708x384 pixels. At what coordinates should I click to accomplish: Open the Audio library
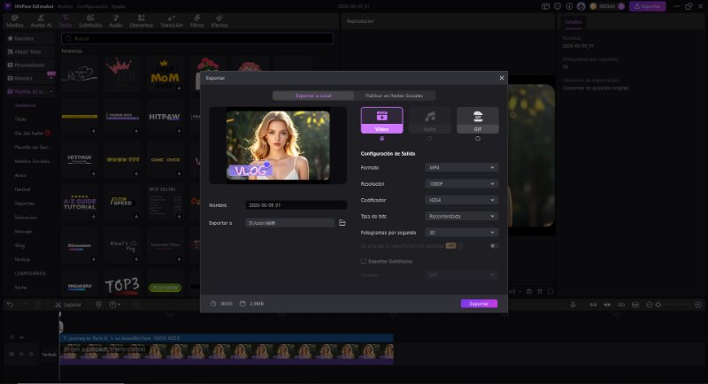[116, 21]
